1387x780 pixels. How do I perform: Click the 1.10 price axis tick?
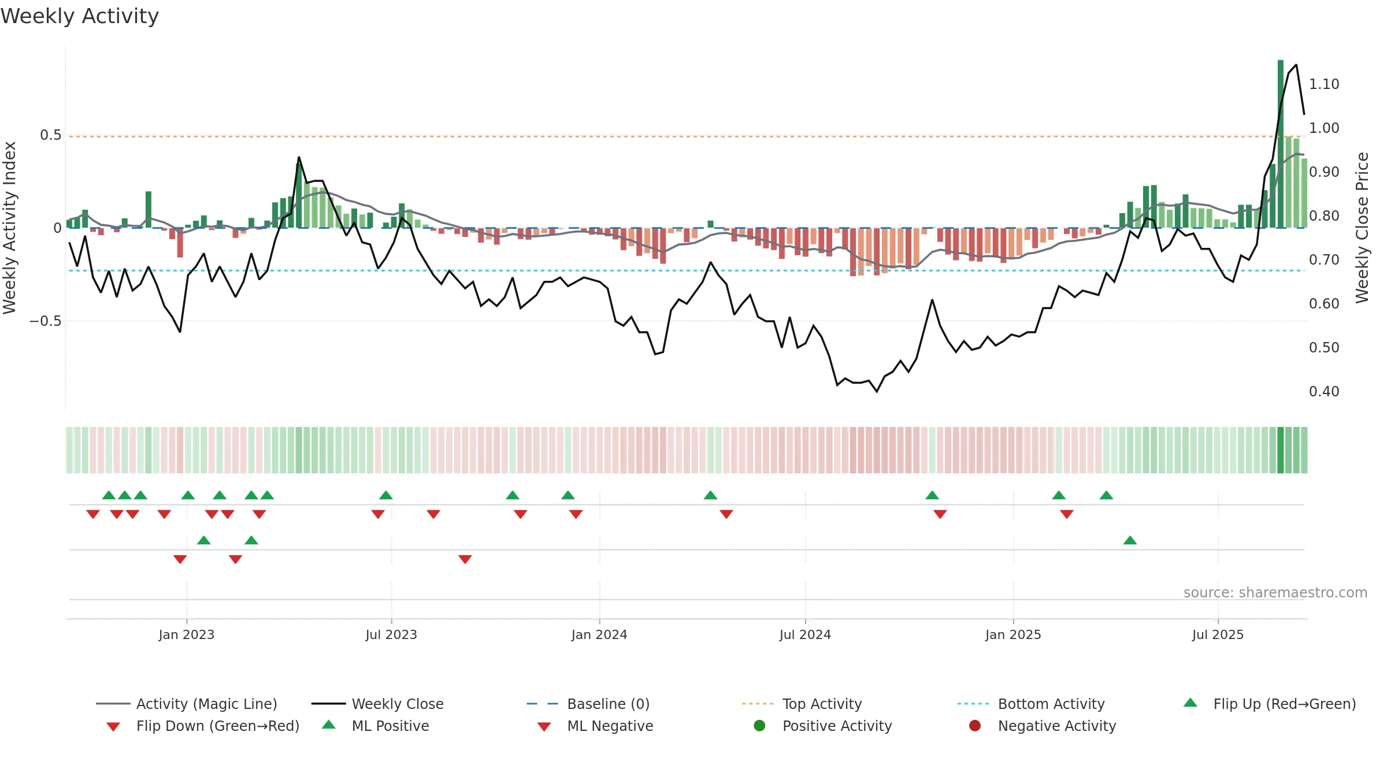click(1324, 84)
